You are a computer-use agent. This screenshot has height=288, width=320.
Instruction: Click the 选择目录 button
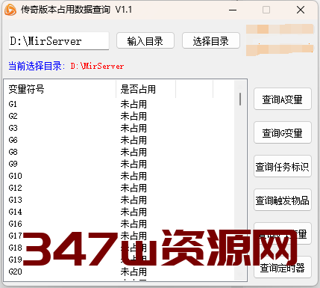tap(211, 40)
